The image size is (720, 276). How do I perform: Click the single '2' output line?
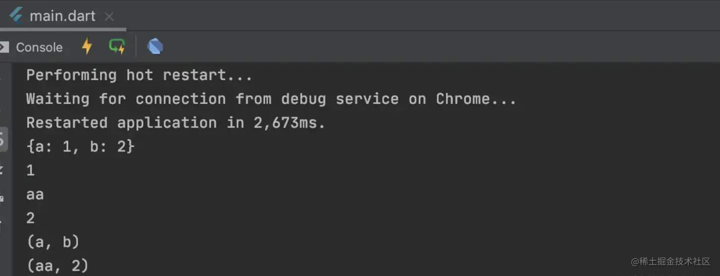point(30,218)
